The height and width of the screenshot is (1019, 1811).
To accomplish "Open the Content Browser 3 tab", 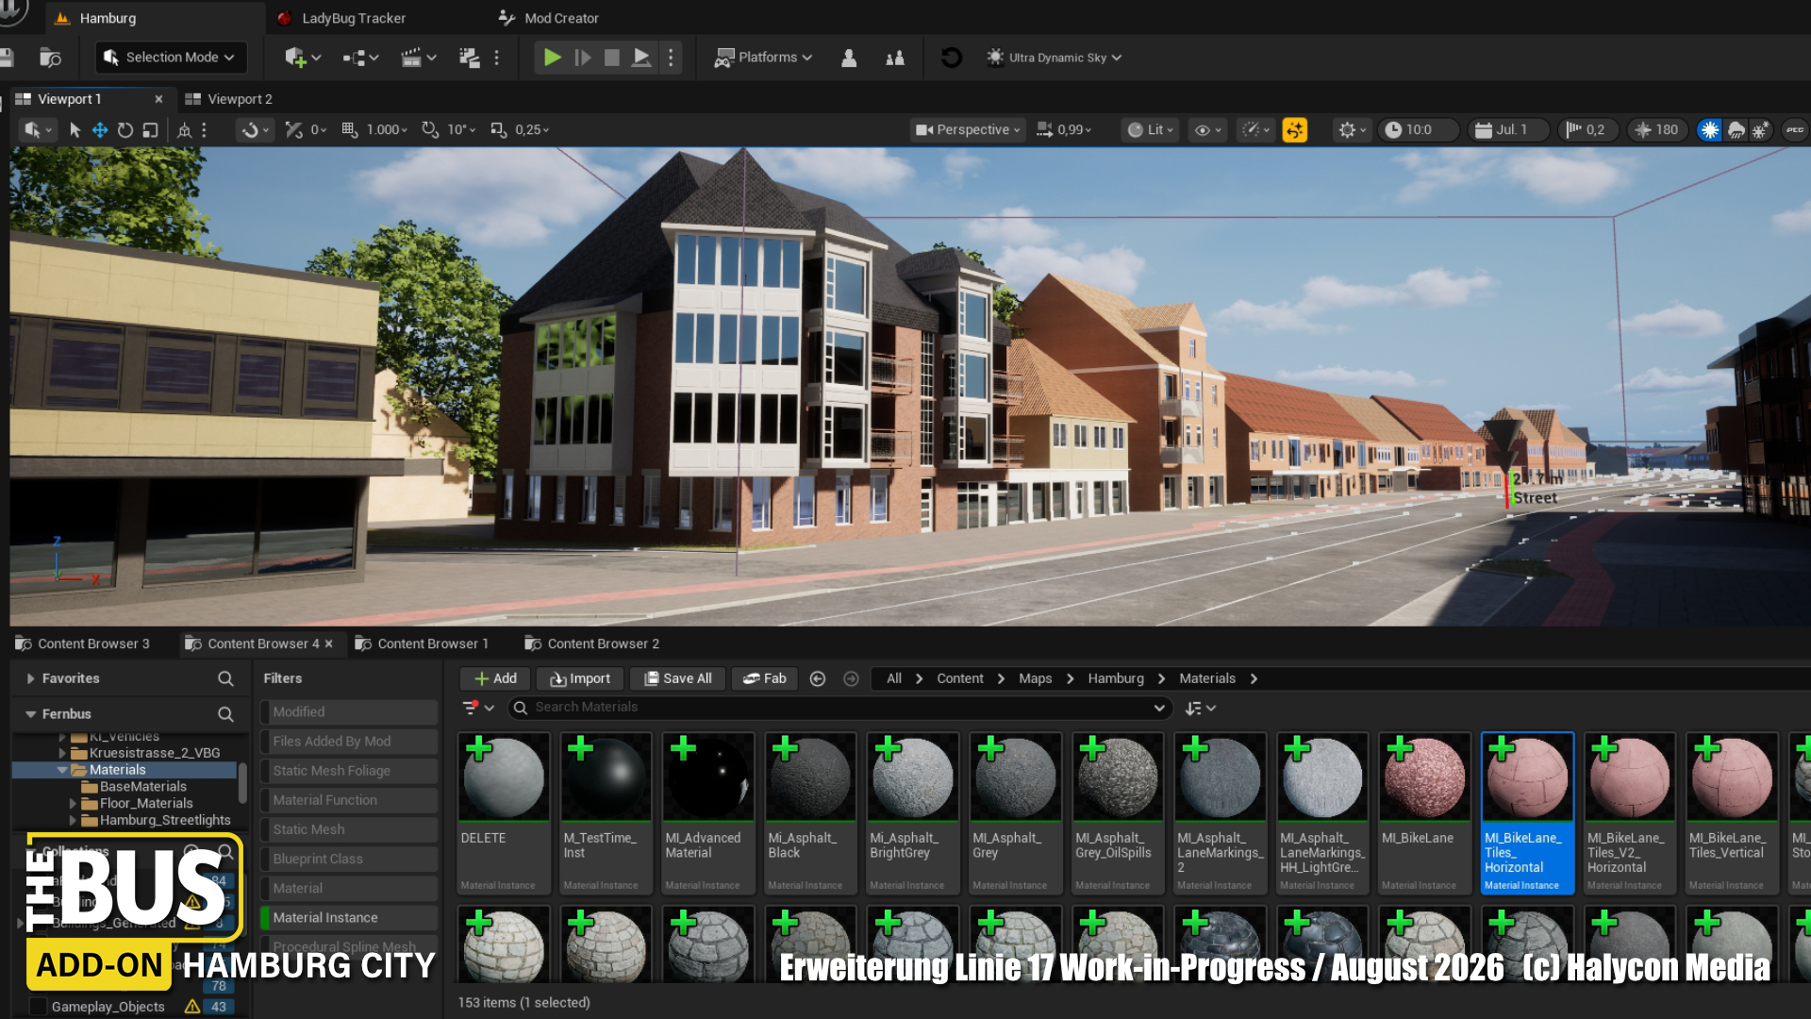I will [x=83, y=643].
